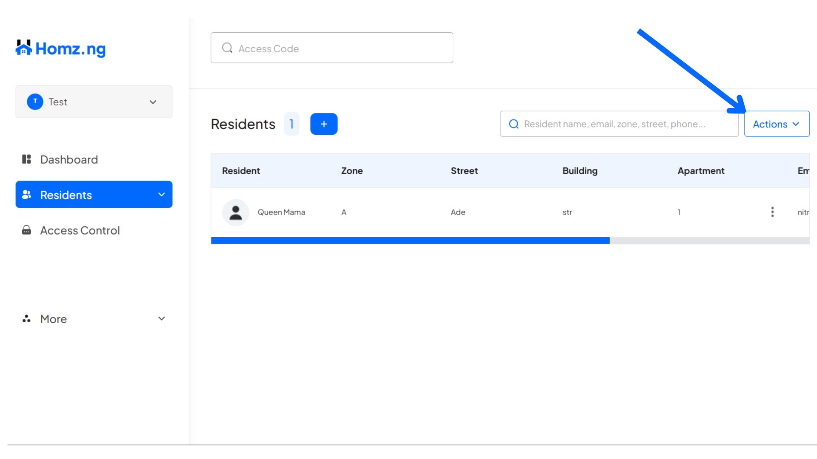817x459 pixels.
Task: Open Dashboard from the sidebar
Action: point(69,159)
